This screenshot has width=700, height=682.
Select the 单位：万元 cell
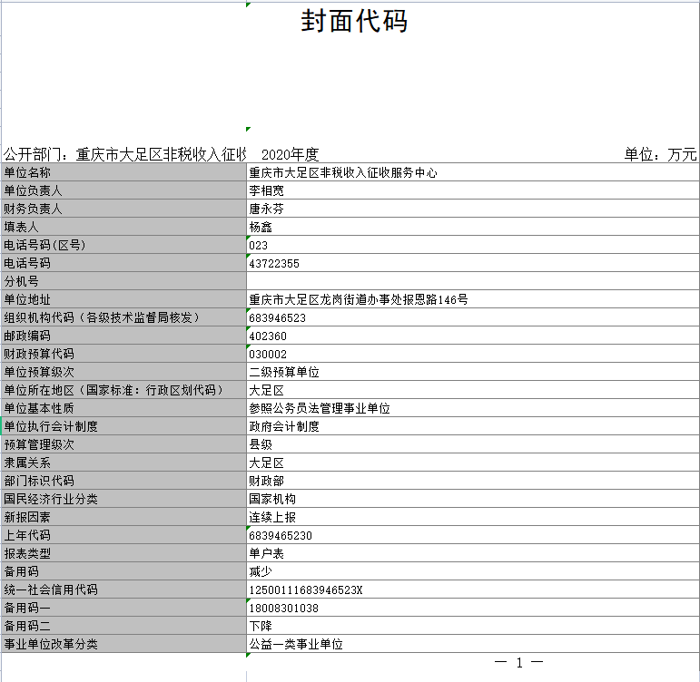click(660, 154)
